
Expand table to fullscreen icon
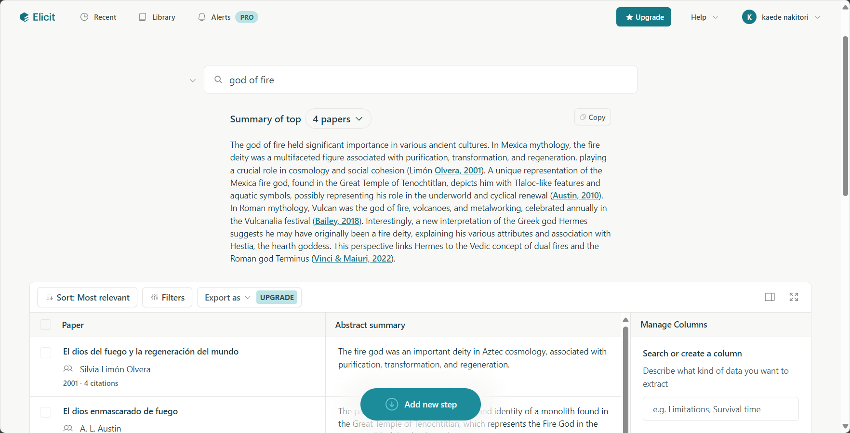794,297
